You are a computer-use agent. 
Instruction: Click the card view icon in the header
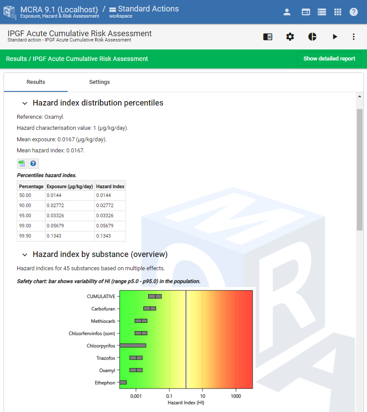pyautogui.click(x=306, y=12)
